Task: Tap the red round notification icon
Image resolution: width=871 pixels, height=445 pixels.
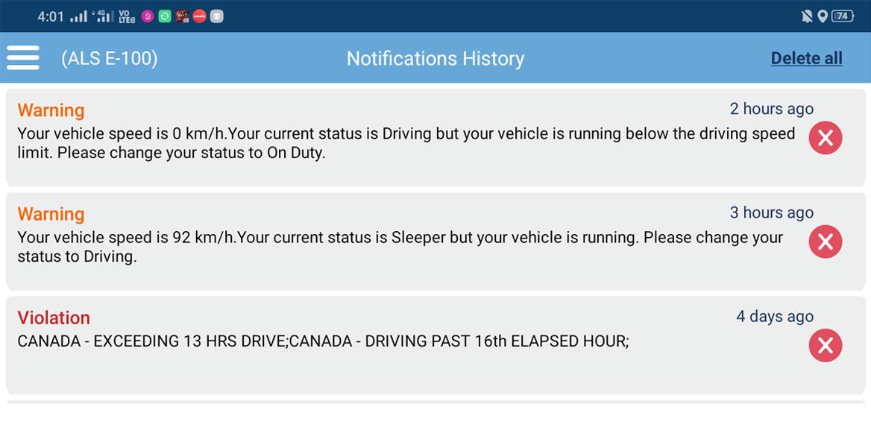Action: 199,16
